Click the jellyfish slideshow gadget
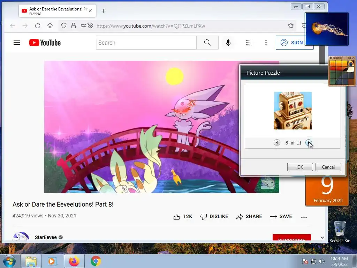357x268 pixels. pyautogui.click(x=326, y=29)
